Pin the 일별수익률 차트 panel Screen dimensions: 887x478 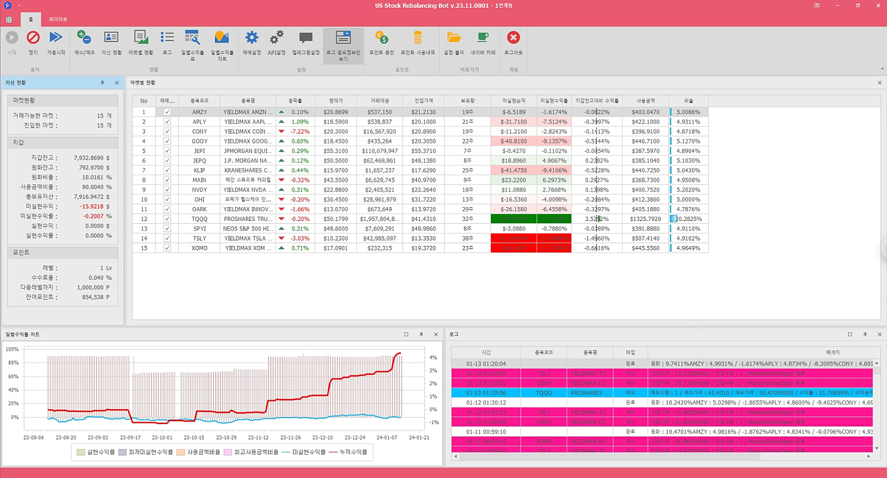[421, 334]
